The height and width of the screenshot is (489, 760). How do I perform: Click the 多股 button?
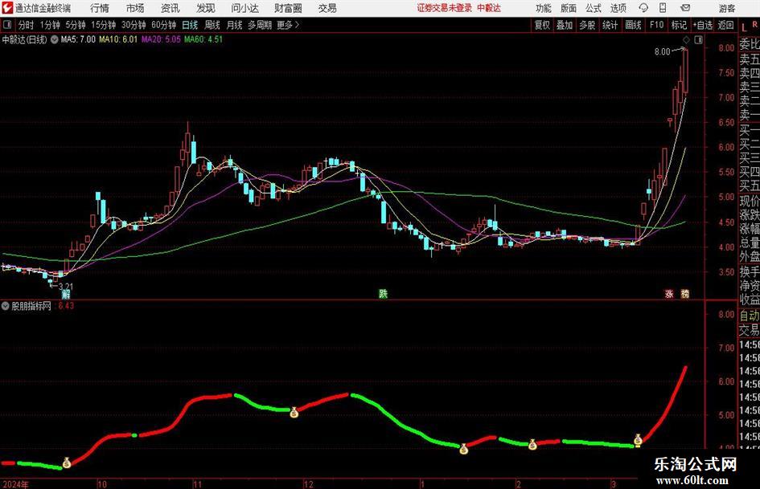coord(587,25)
